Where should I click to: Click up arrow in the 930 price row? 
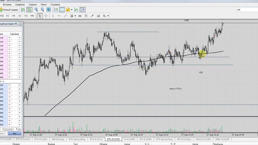19,124
